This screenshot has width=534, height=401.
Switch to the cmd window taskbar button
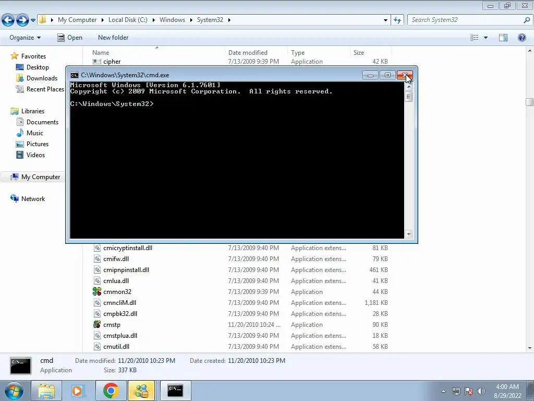pyautogui.click(x=175, y=391)
